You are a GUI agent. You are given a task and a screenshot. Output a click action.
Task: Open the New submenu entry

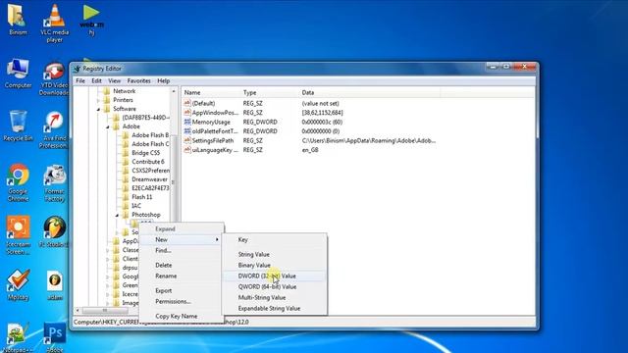182,239
